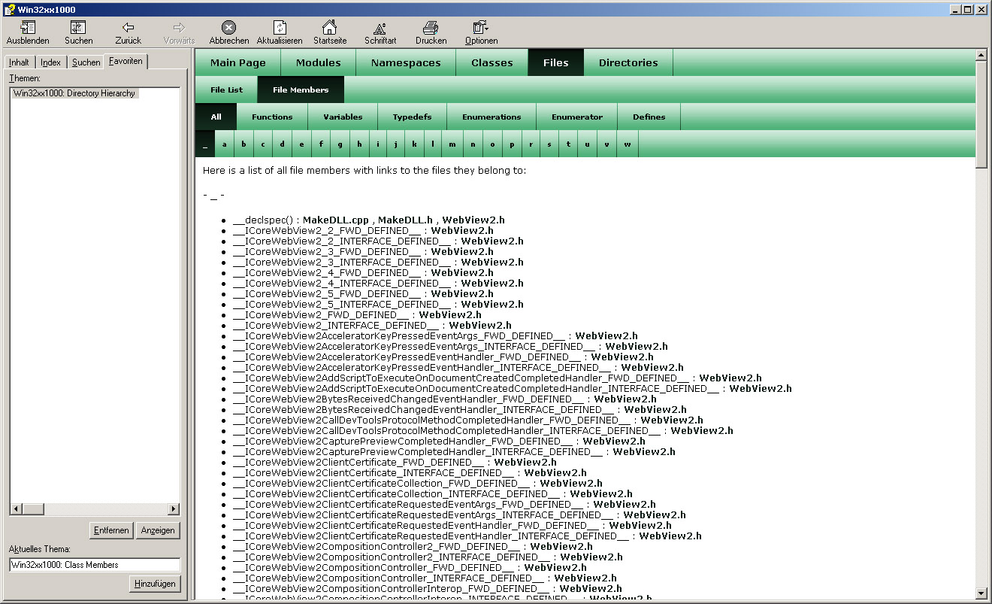Open the Optionen toolbar menu
Screen dimensions: 992x604
point(481,28)
